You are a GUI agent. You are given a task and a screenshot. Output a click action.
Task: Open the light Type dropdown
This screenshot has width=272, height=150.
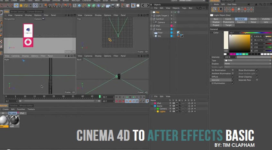pos(248,61)
